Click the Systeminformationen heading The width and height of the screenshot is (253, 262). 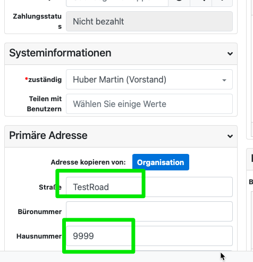(60, 53)
